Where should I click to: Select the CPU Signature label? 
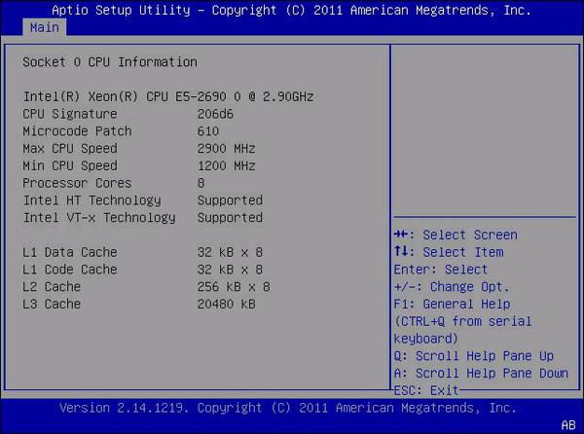[x=70, y=114]
